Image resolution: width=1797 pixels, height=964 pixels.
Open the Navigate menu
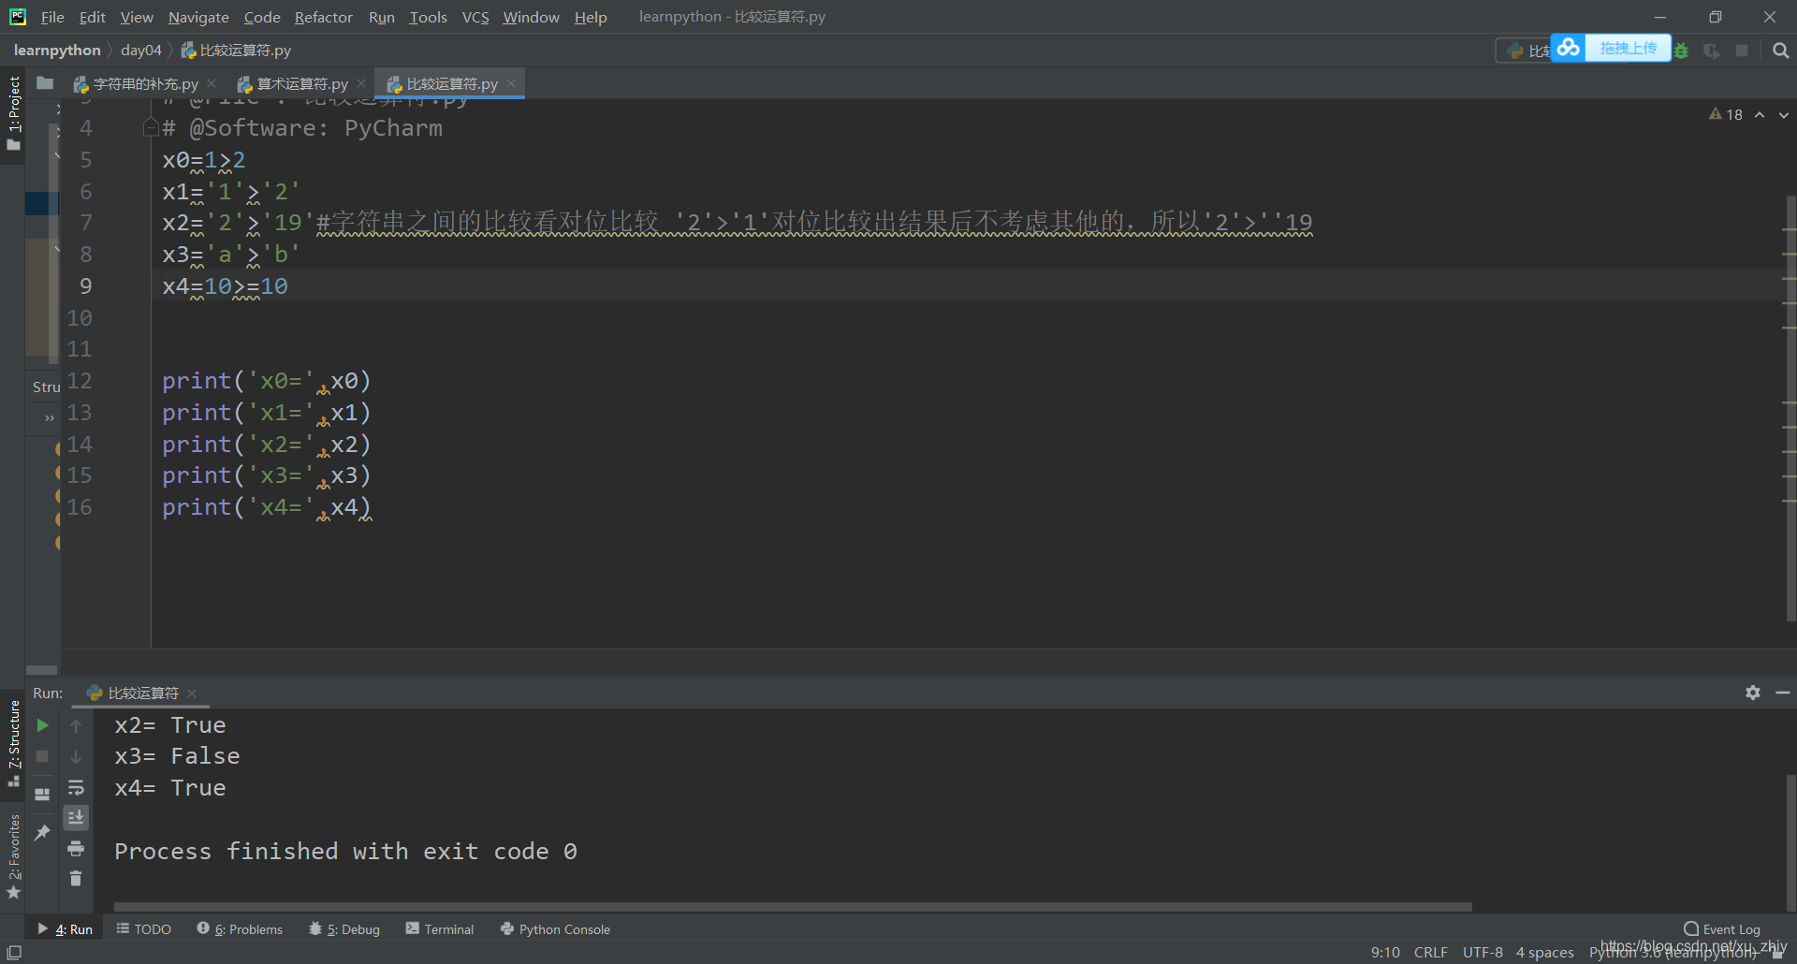[x=198, y=17]
